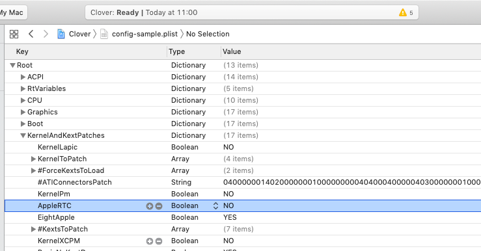Click the NO value of AppleRTC
This screenshot has height=251, width=481.
tap(228, 205)
